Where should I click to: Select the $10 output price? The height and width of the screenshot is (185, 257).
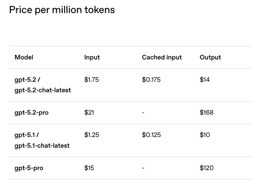[x=205, y=135]
